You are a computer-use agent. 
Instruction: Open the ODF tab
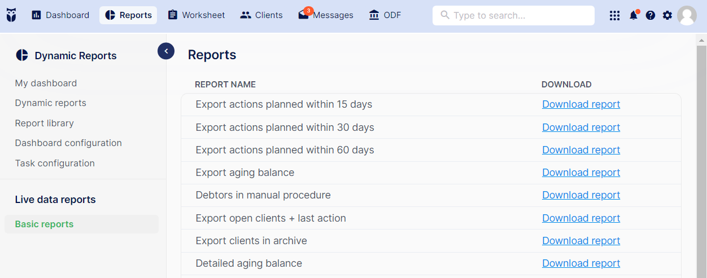pos(385,15)
